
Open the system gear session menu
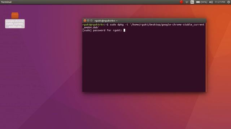point(228,2)
